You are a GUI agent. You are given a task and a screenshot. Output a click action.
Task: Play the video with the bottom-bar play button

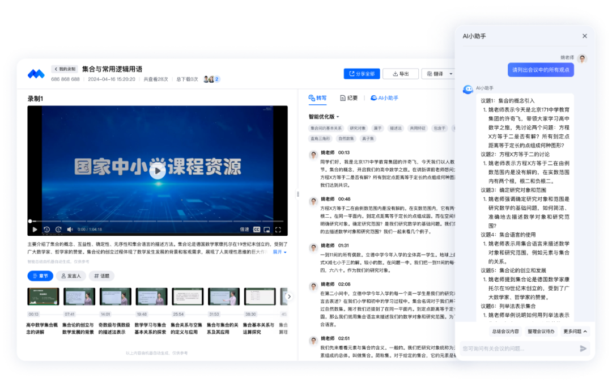(x=35, y=230)
